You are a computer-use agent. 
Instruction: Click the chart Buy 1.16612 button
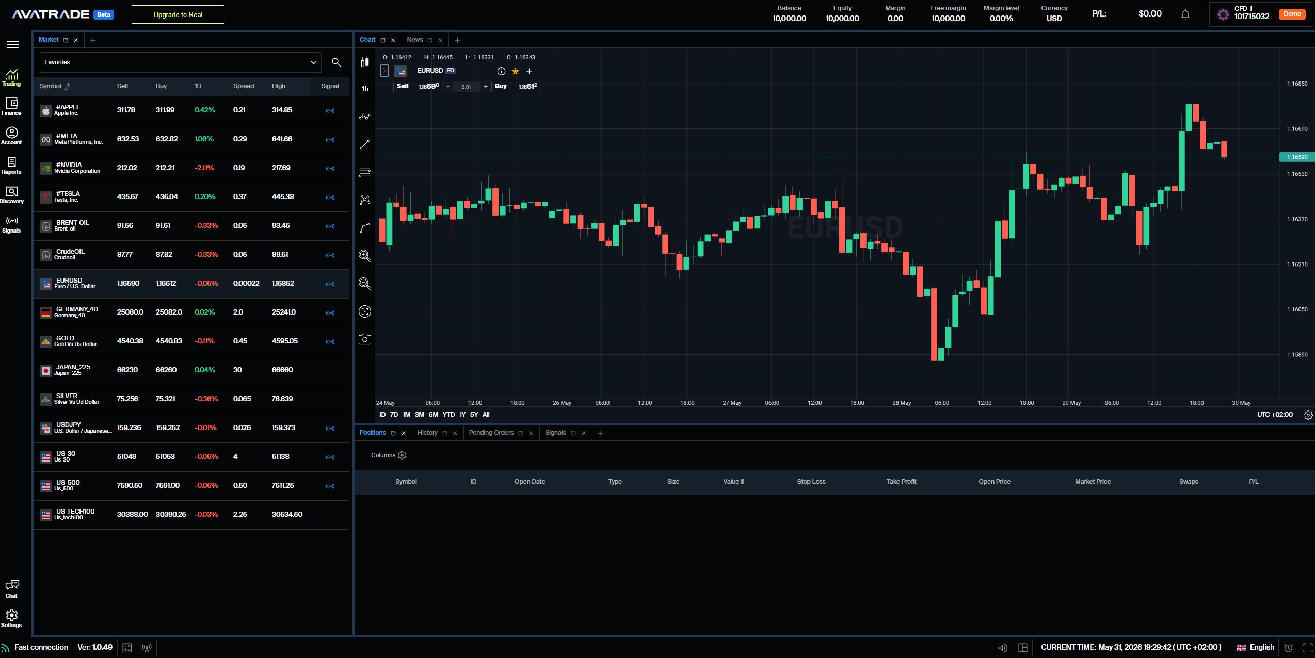click(x=516, y=87)
